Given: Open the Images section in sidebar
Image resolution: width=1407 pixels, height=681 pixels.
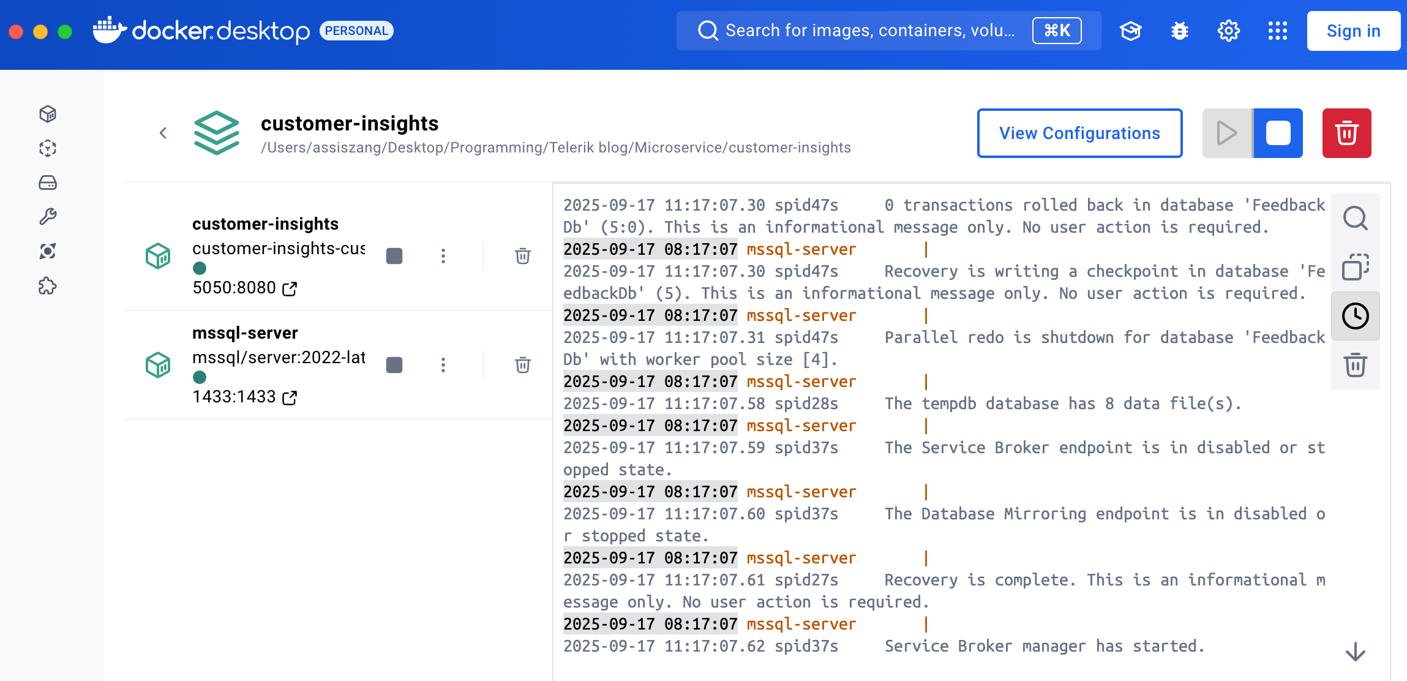Looking at the screenshot, I should tap(48, 148).
